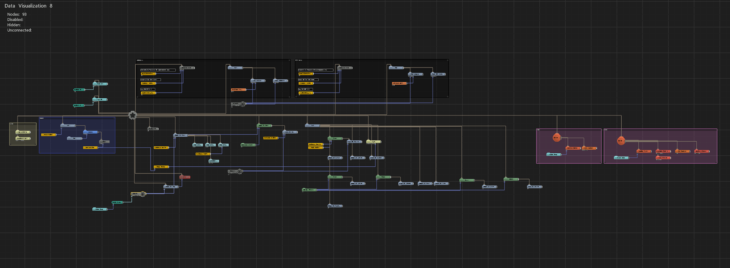
Task: Select the teal node in right pink group
Action: point(621,158)
